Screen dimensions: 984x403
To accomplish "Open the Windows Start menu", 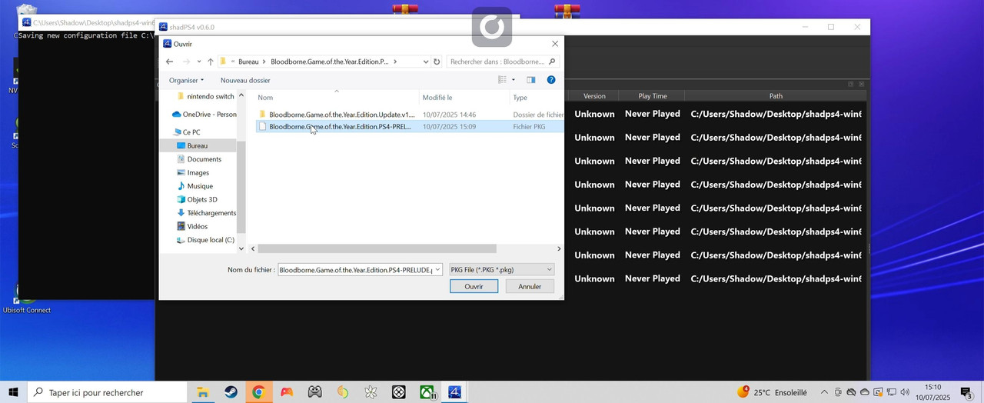I will (x=13, y=392).
